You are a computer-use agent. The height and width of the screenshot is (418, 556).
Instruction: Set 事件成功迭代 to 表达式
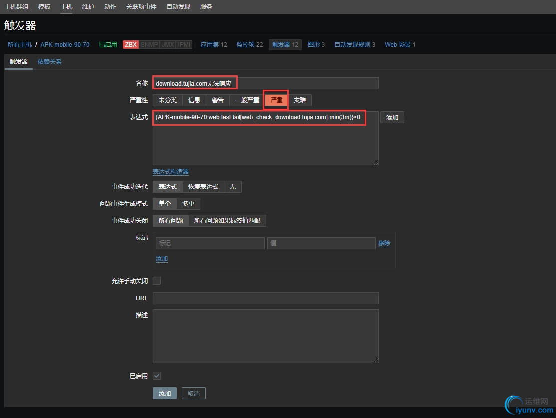tap(167, 187)
